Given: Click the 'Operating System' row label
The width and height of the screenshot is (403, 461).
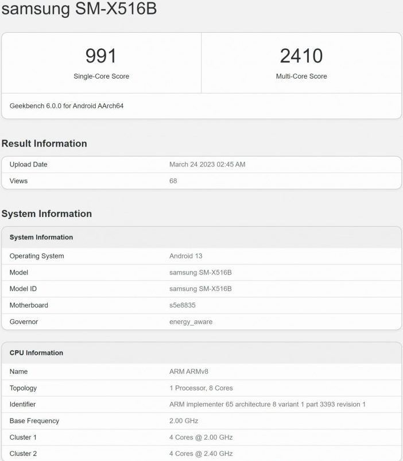Looking at the screenshot, I should [37, 256].
